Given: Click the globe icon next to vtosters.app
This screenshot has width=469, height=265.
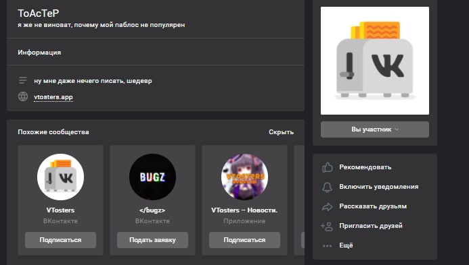Looking at the screenshot, I should pyautogui.click(x=23, y=96).
